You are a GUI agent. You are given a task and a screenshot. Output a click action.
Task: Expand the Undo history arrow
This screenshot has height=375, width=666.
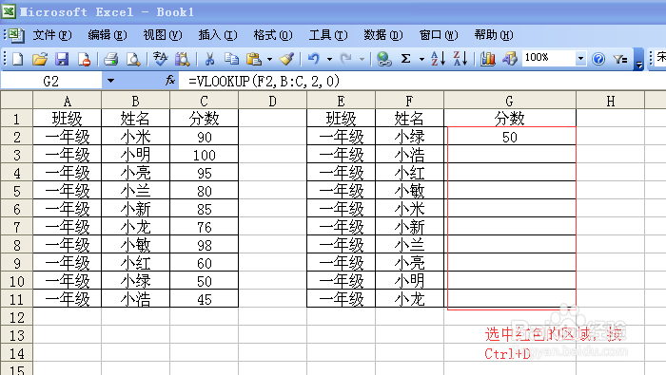click(x=329, y=59)
